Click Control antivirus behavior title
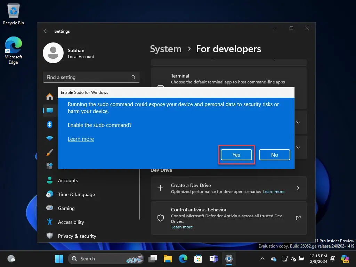356x267 pixels. tap(199, 210)
